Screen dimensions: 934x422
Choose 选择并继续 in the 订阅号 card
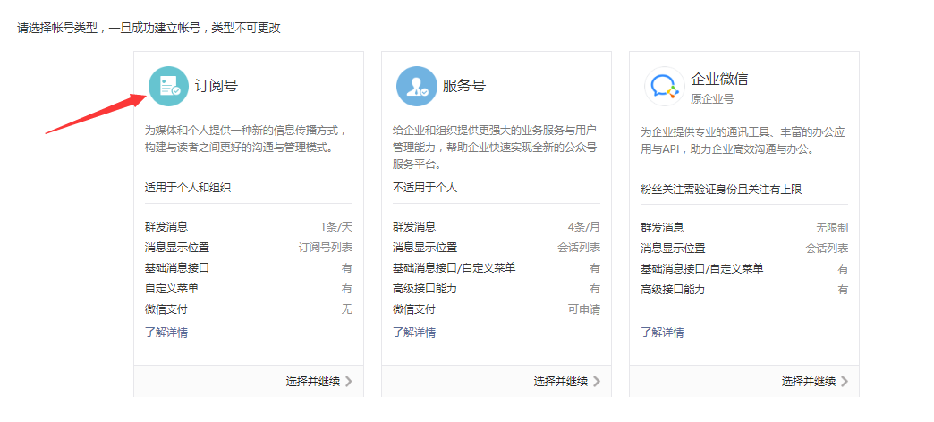313,382
